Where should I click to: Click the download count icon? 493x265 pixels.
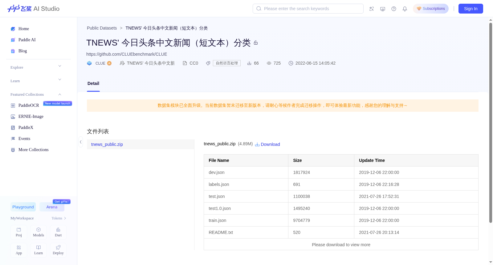point(249,63)
